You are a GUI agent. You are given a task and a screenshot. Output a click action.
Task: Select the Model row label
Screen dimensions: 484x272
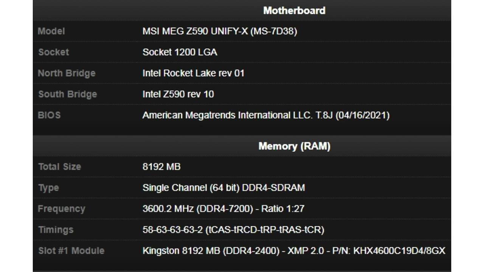[51, 31]
